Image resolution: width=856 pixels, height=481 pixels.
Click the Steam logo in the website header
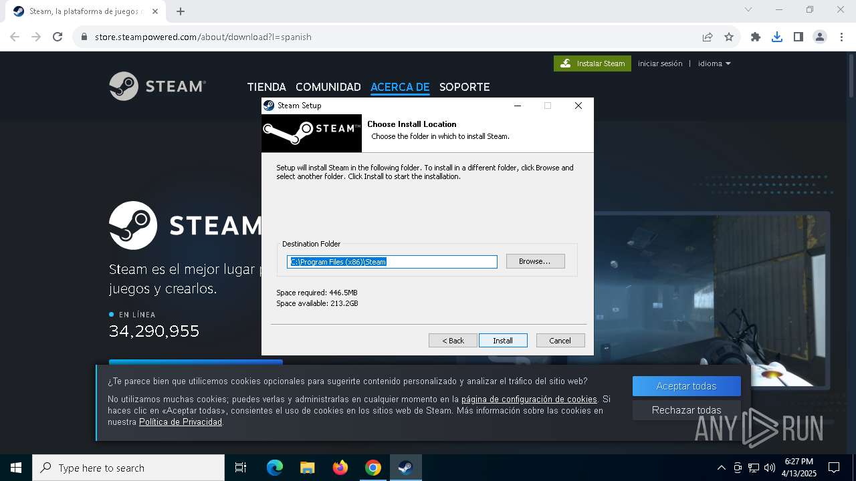[x=158, y=86]
